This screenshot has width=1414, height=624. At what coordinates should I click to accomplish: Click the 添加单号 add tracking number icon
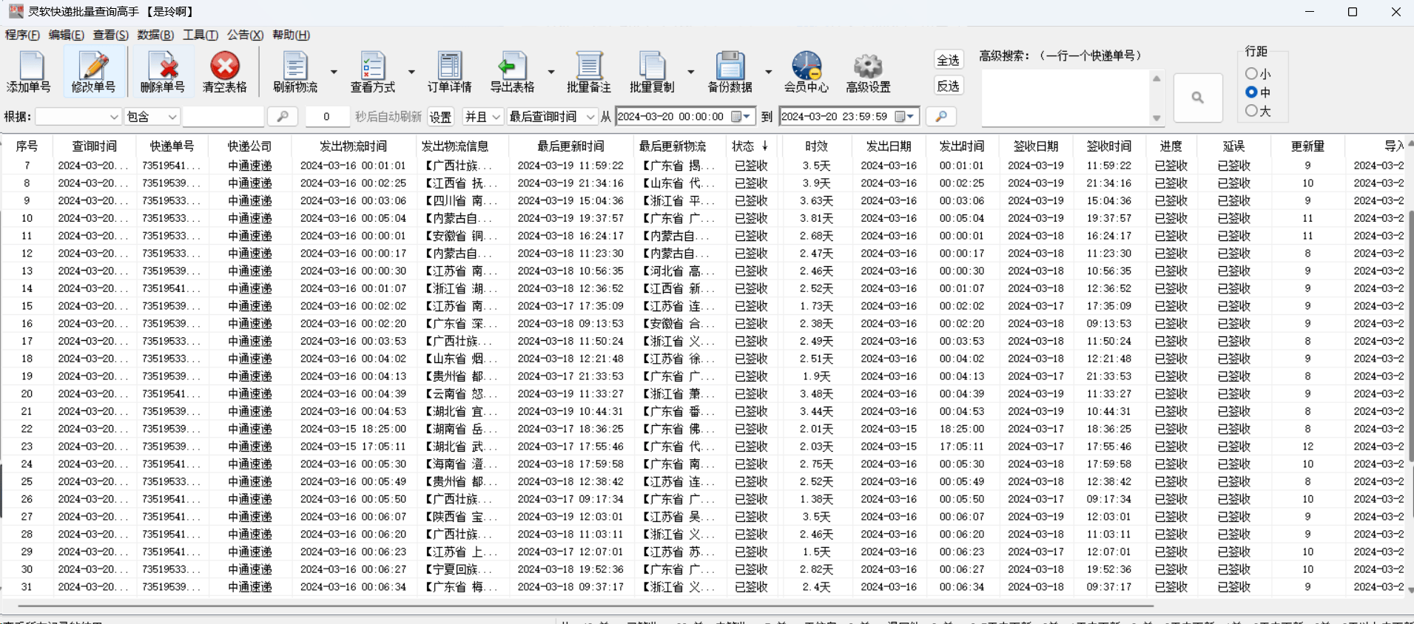[30, 72]
